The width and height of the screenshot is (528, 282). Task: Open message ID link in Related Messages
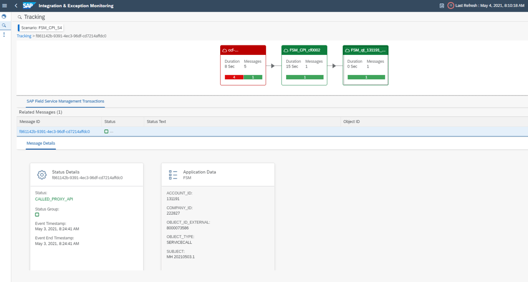54,131
